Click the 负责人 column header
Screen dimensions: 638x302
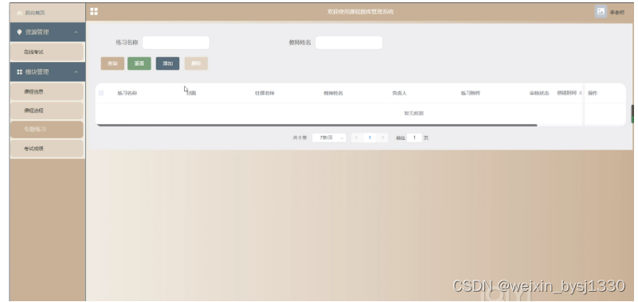point(400,93)
